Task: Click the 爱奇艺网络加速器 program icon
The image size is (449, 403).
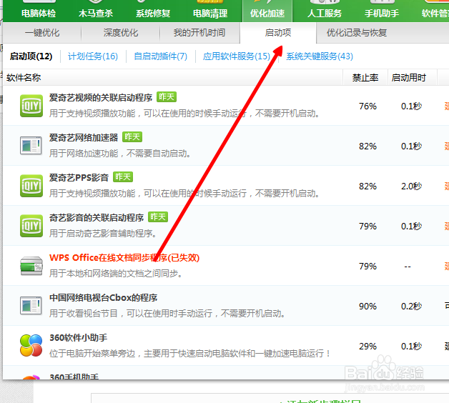Action: [31, 146]
